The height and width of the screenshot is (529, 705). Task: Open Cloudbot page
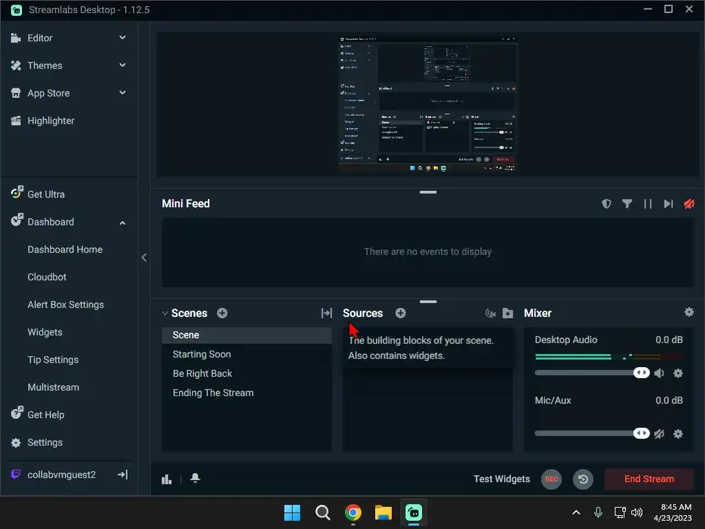47,277
